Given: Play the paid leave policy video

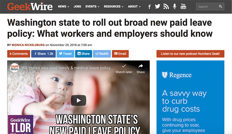Looking at the screenshot, I should 78,100.
